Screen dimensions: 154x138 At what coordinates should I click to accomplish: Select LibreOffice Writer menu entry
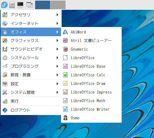click(91, 109)
